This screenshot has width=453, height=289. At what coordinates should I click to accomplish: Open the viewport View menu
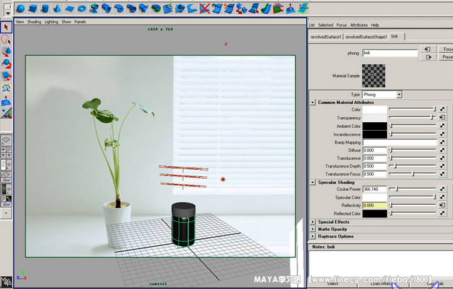coord(20,22)
